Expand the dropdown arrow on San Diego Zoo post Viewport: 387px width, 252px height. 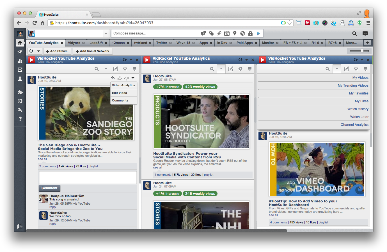coord(133,78)
